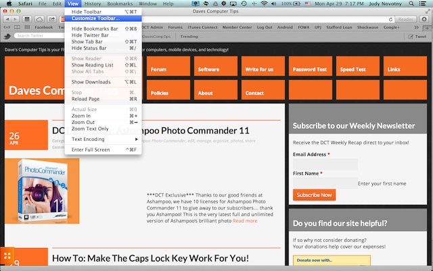This screenshot has width=433, height=271.
Task: Select Show Tab Bar
Action: click(x=104, y=41)
